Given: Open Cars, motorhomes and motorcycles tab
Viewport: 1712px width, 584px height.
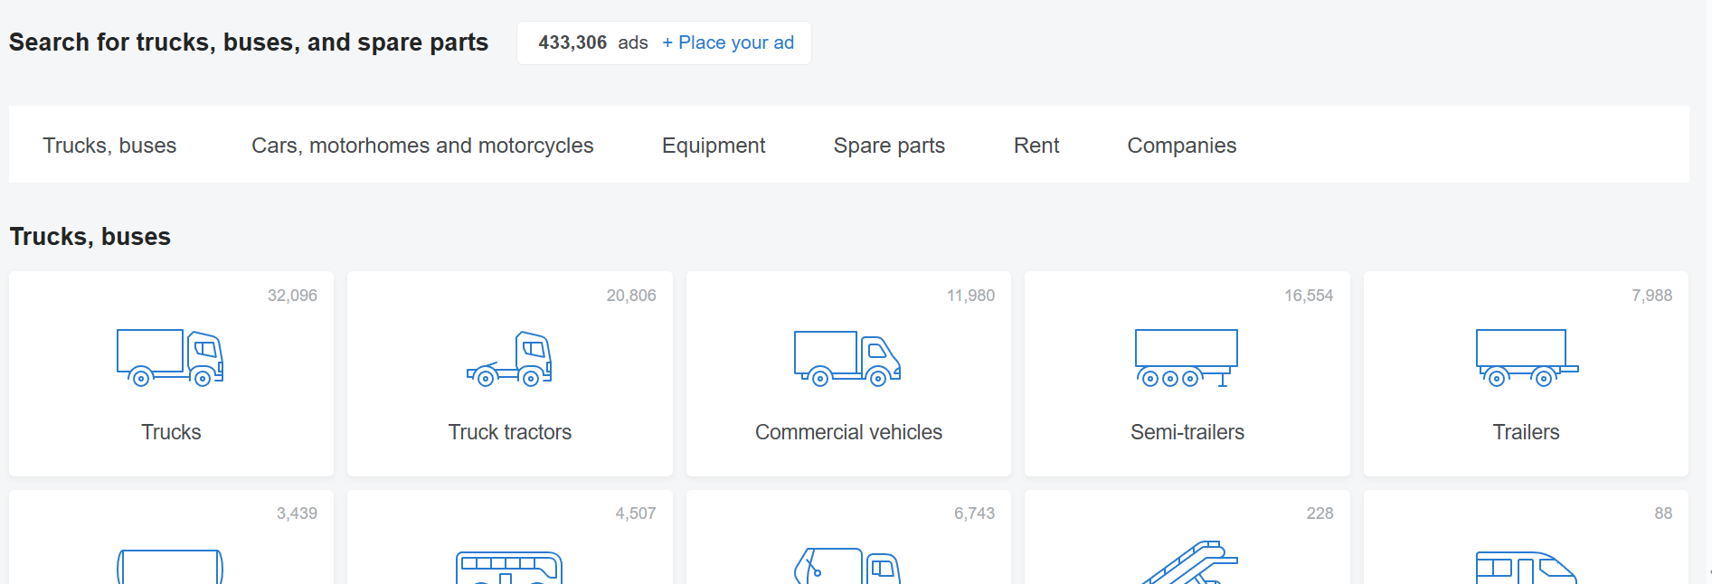Looking at the screenshot, I should [422, 146].
